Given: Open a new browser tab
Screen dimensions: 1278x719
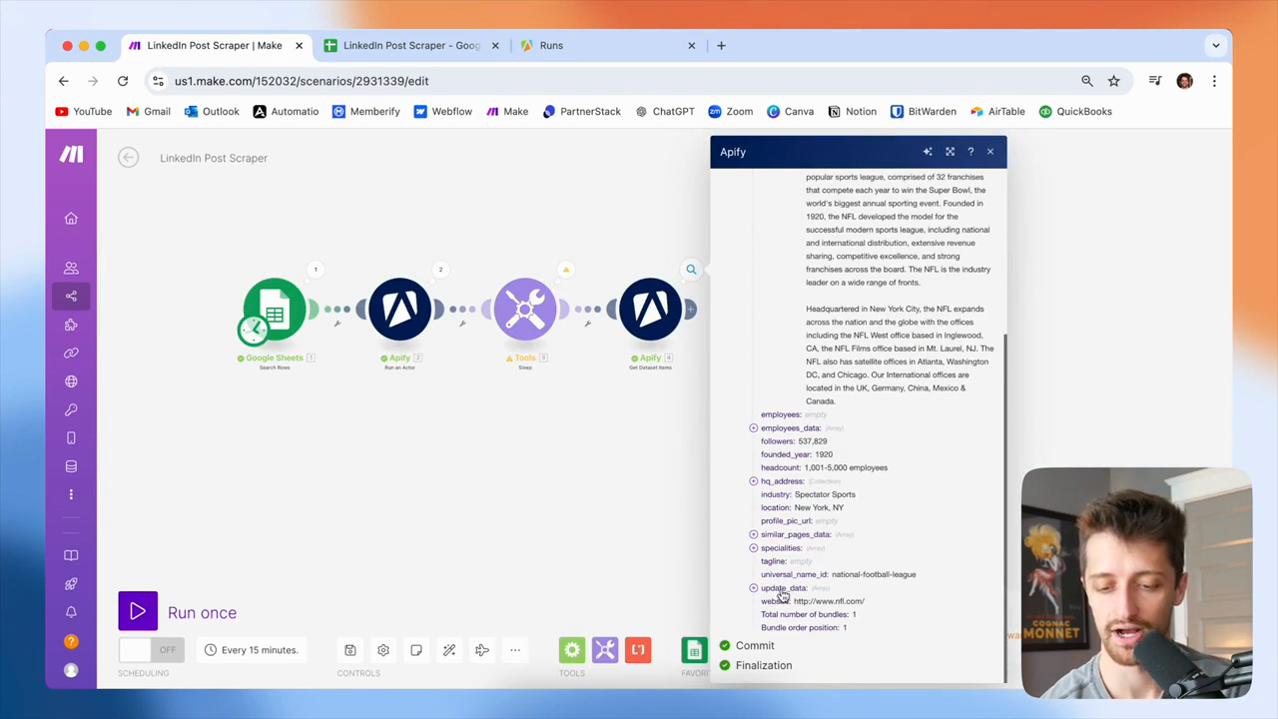Looking at the screenshot, I should [721, 45].
